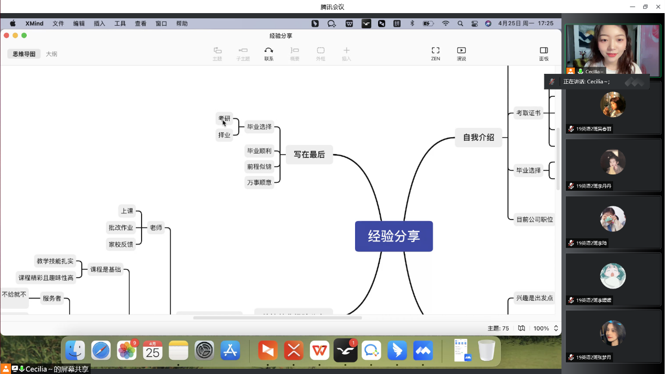Viewport: 665px width, 374px height.
Task: Enter ZEN mode from toolbar
Action: (435, 51)
